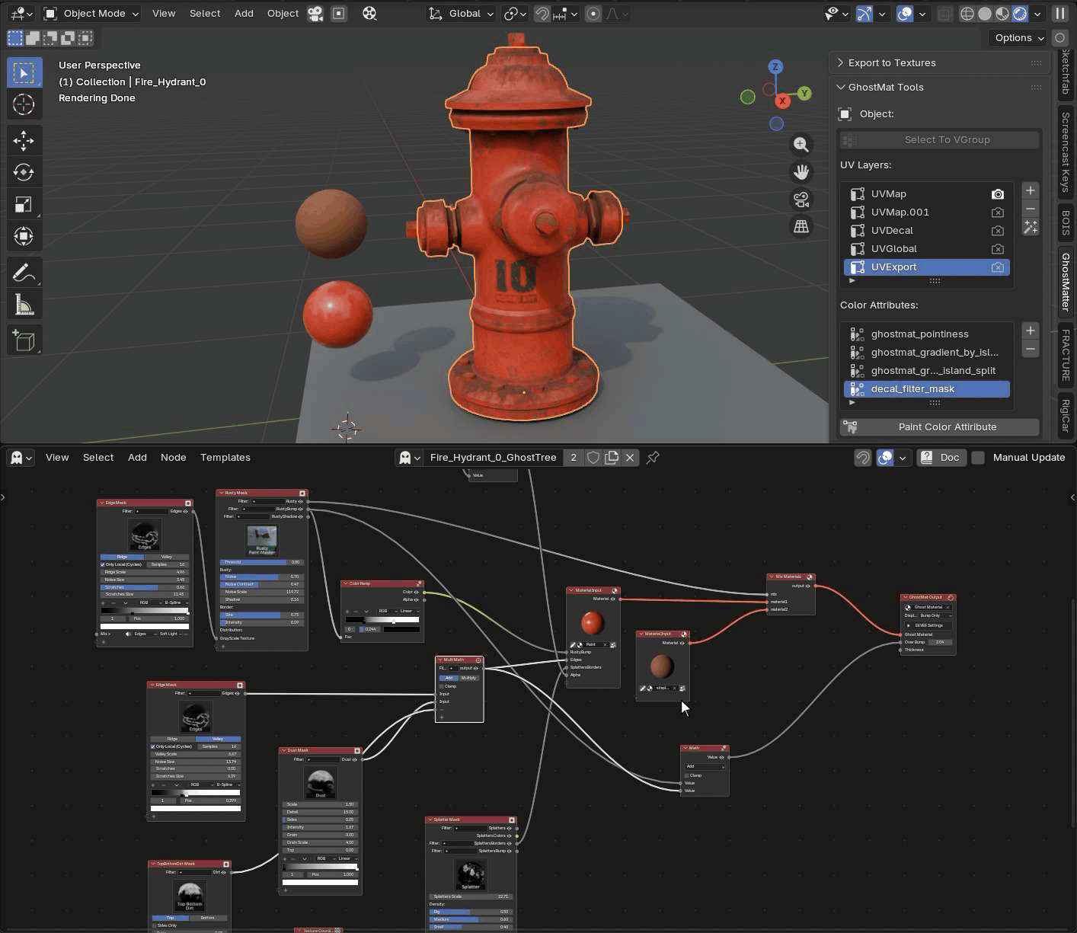Toggle camera icon on UVDecal layer
This screenshot has height=933, width=1077.
[997, 231]
